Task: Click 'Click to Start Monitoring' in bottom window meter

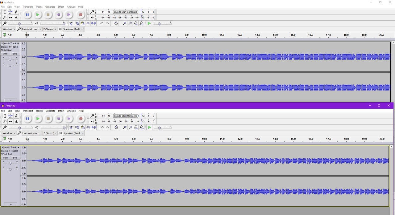Action: pos(126,116)
